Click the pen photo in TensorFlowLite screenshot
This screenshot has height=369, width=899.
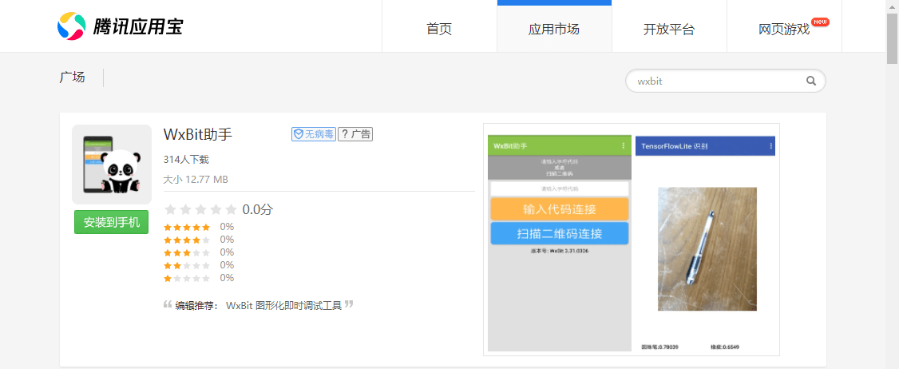click(707, 249)
